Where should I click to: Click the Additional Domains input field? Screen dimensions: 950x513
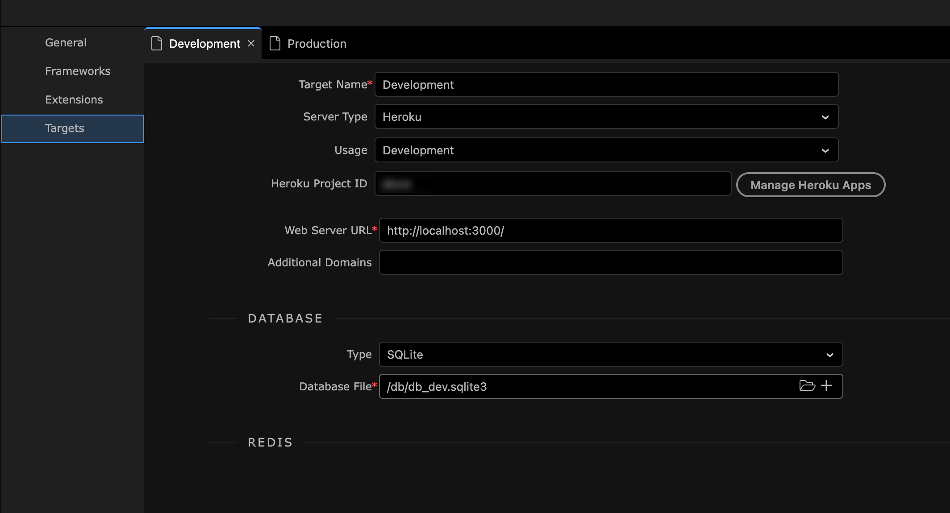click(x=611, y=262)
